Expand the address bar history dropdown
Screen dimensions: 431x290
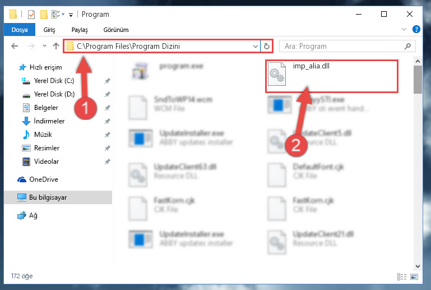tap(256, 46)
